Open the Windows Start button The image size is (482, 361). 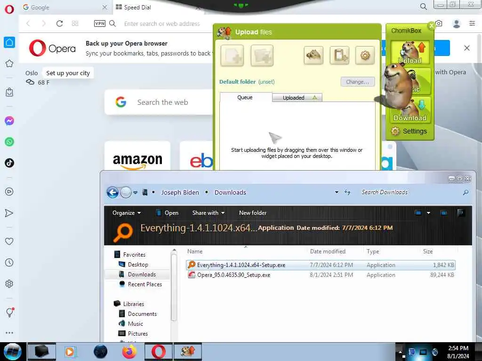click(x=12, y=352)
